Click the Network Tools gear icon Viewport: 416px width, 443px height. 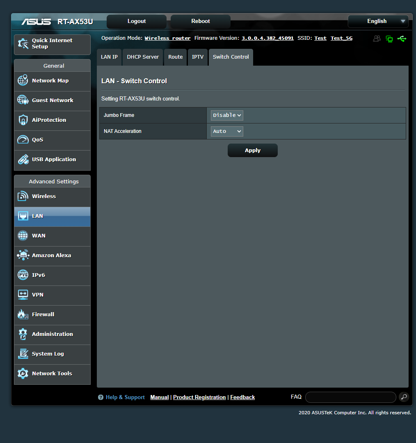(x=23, y=374)
